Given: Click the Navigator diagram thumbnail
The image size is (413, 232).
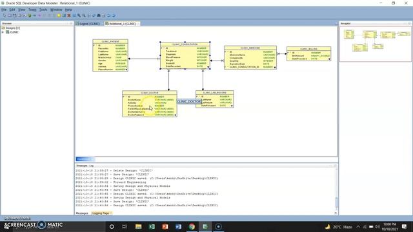Looking at the screenshot, I should click(376, 43).
